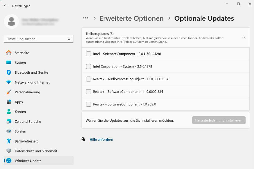Check Intel SoftwareComponent 9.0.11701.44281 driver

(x=88, y=54)
